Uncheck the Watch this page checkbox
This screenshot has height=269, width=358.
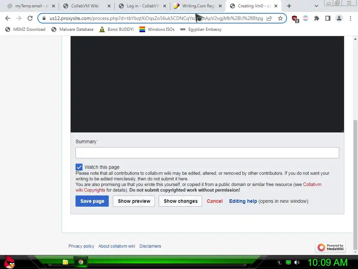pos(79,167)
